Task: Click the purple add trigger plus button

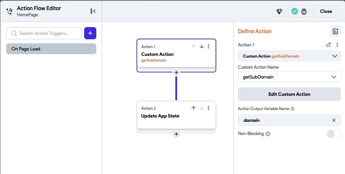Action: point(90,33)
